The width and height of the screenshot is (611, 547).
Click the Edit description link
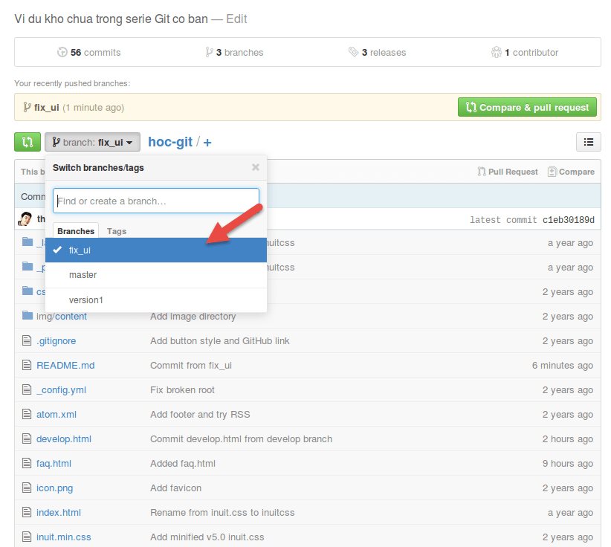coord(236,19)
